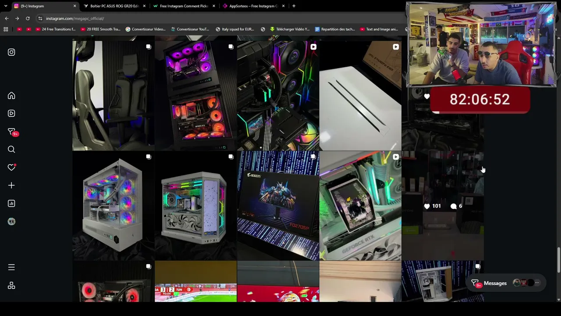Open the football match scoreboard post
Image resolution: width=561 pixels, height=316 pixels.
pos(195,281)
